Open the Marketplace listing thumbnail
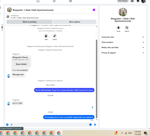 tap(8, 16)
